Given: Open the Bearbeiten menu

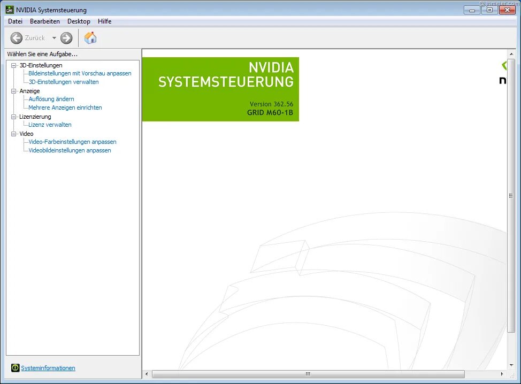Looking at the screenshot, I should pyautogui.click(x=45, y=21).
